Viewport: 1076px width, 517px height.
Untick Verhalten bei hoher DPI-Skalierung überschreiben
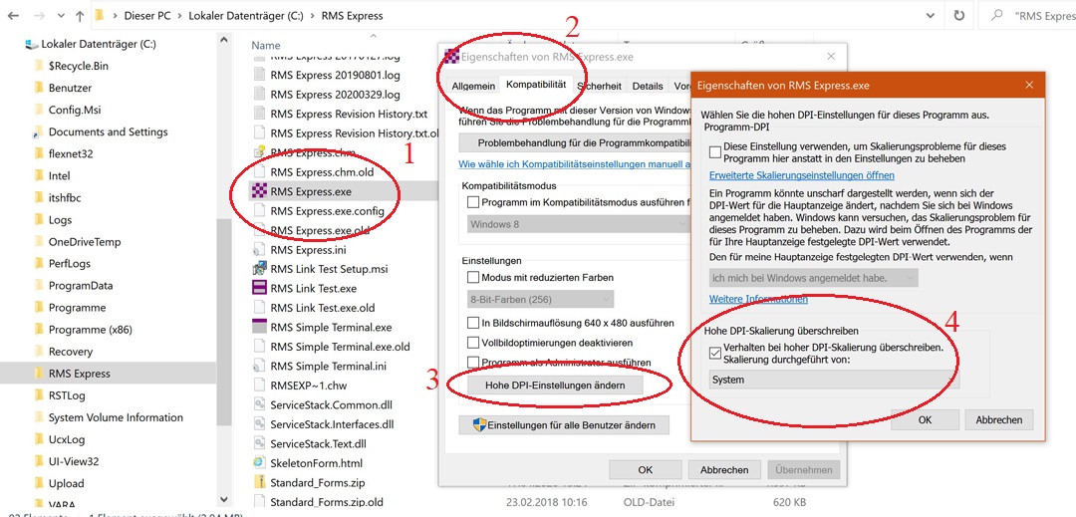click(715, 353)
